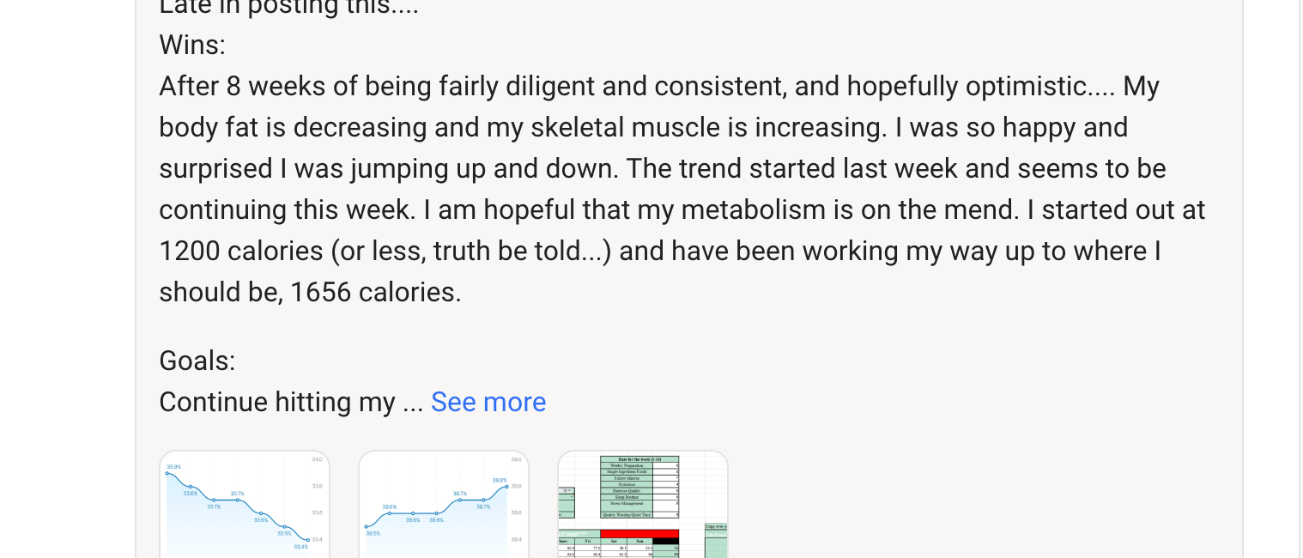Click the "Wins:" heading in the post
Viewport: 1303px width, 558px height.
[x=192, y=45]
